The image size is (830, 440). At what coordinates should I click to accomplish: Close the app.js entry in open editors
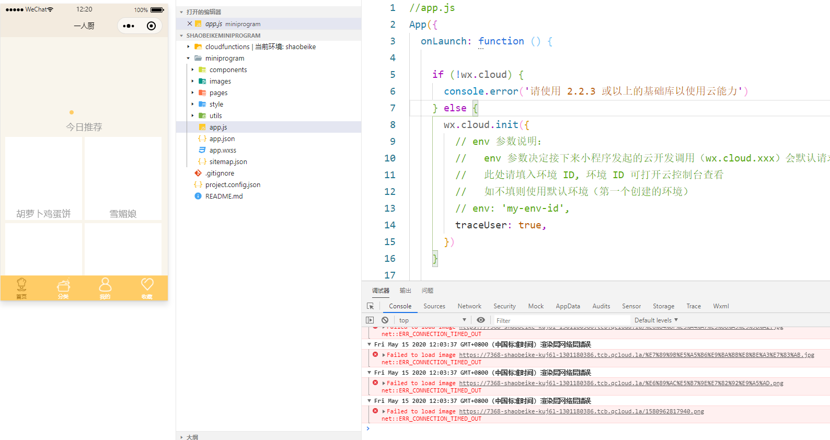click(x=190, y=24)
